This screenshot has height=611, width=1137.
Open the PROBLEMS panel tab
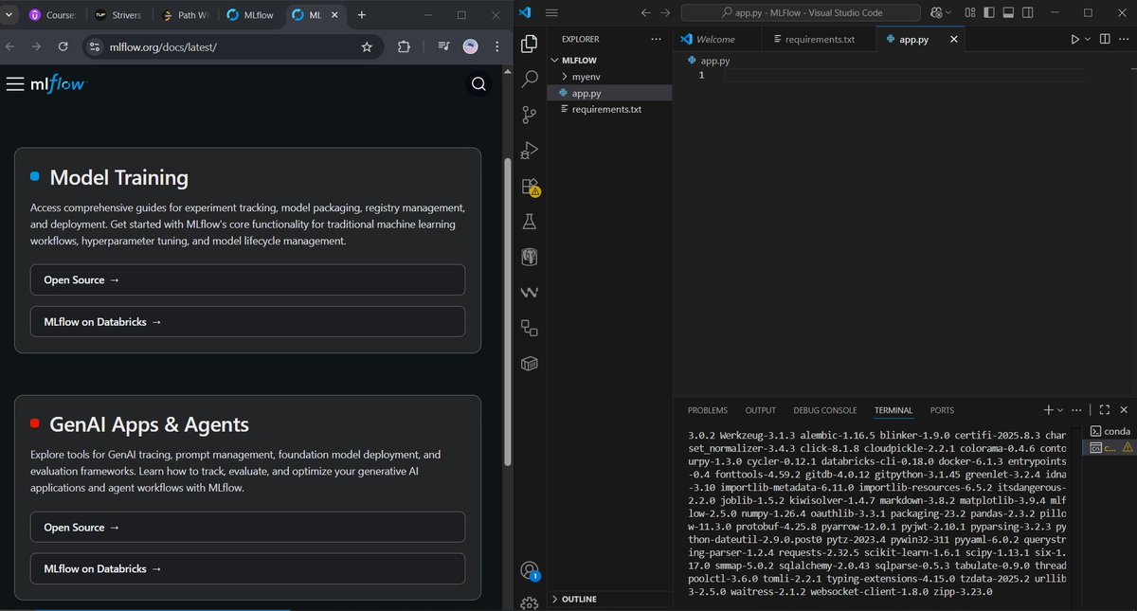click(707, 410)
